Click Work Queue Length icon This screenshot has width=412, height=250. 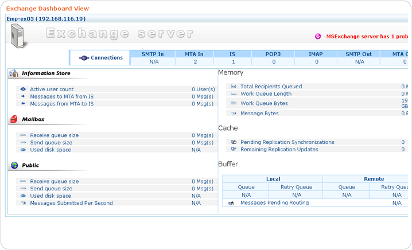tap(234, 94)
